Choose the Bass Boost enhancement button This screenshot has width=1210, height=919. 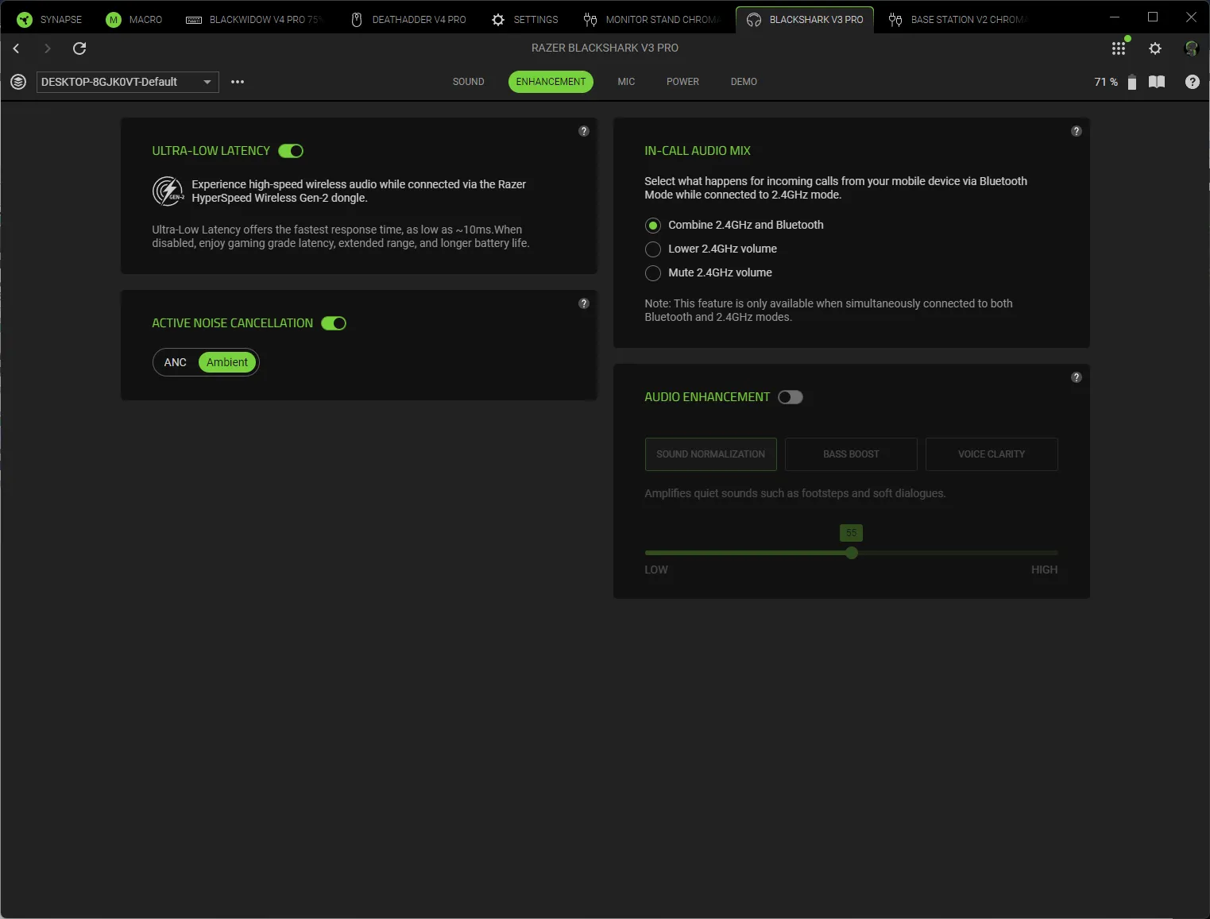[x=851, y=454]
